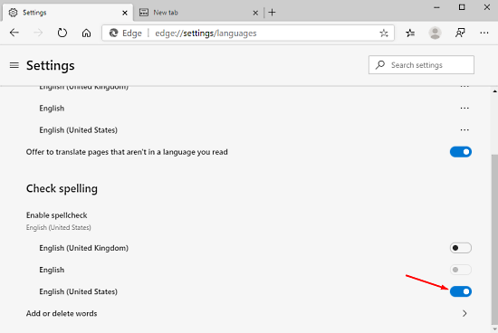
Task: Click the Settings page heading
Action: 51,65
